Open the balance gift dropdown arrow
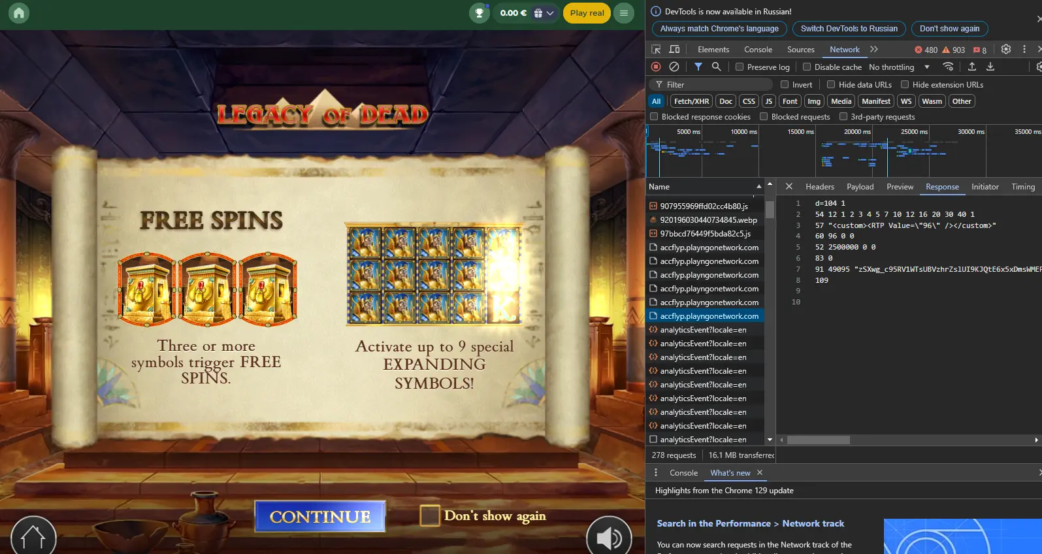 [550, 13]
